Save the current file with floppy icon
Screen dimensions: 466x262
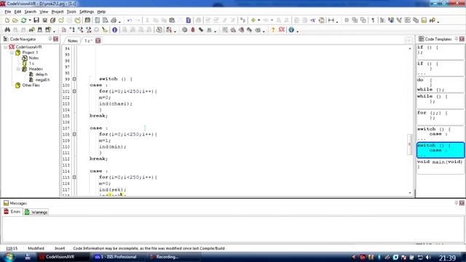(36, 20)
